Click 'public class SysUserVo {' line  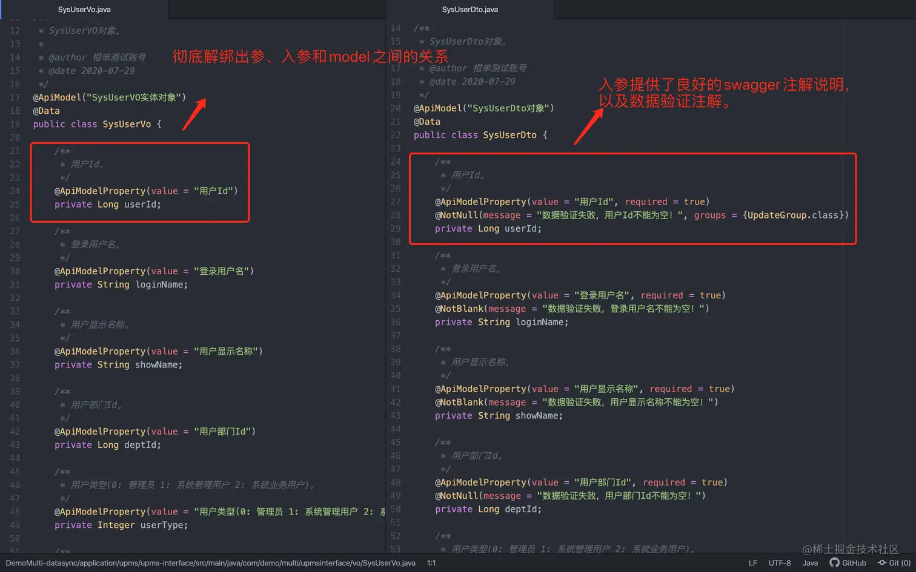(97, 124)
